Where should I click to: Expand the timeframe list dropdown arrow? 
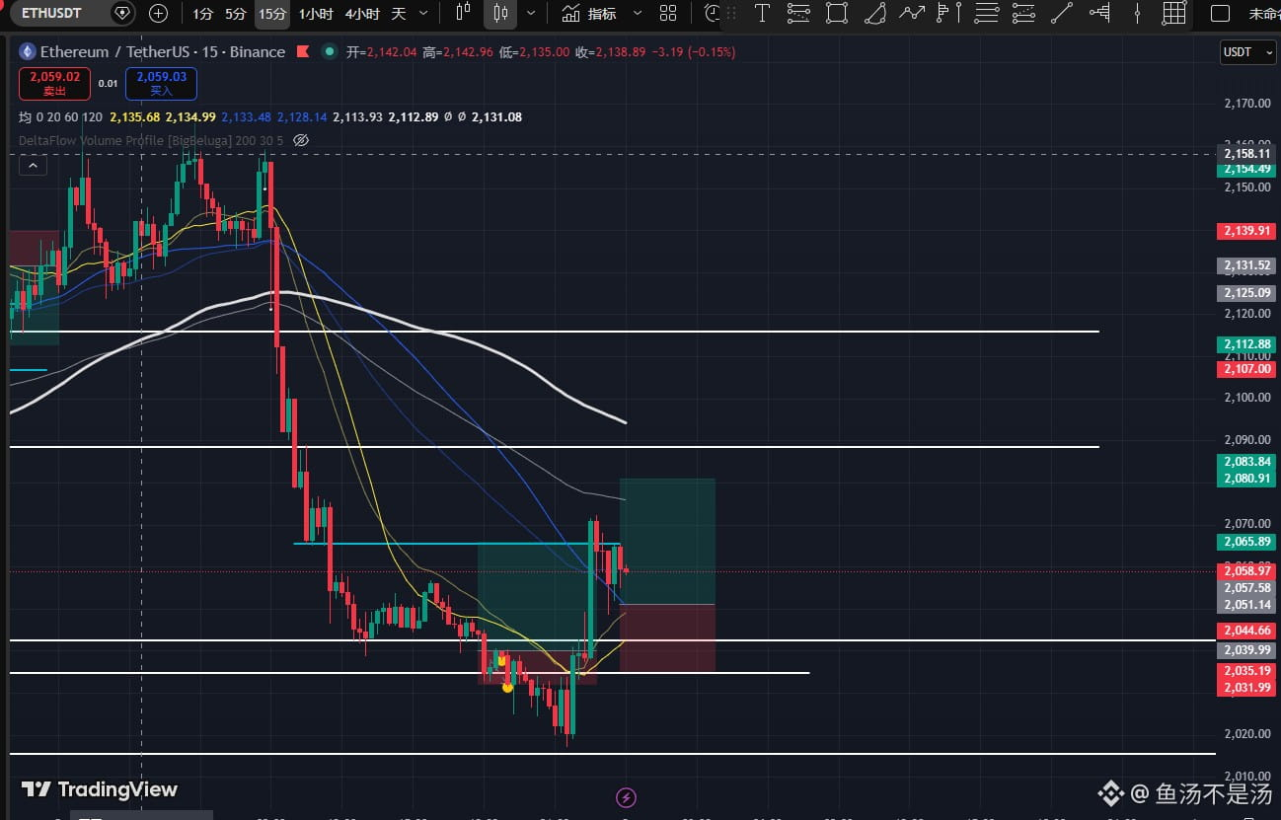click(x=423, y=14)
